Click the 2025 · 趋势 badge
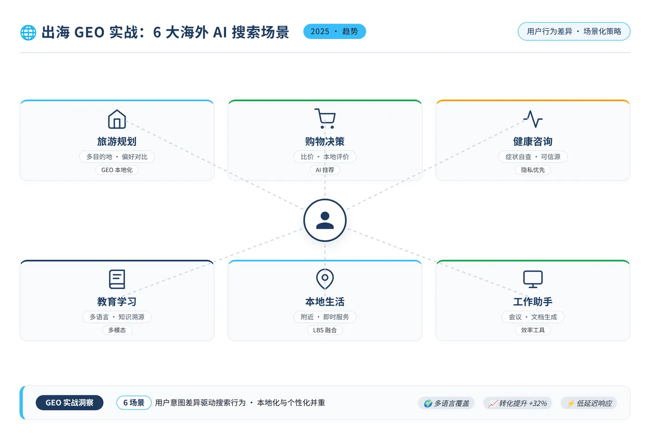Image resolution: width=650 pixels, height=433 pixels. tap(335, 32)
